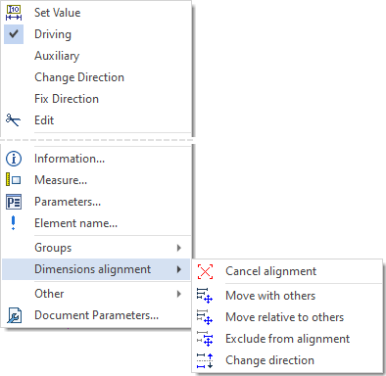This screenshot has width=386, height=376.
Task: Click the Document Parameters wrench icon
Action: click(14, 315)
